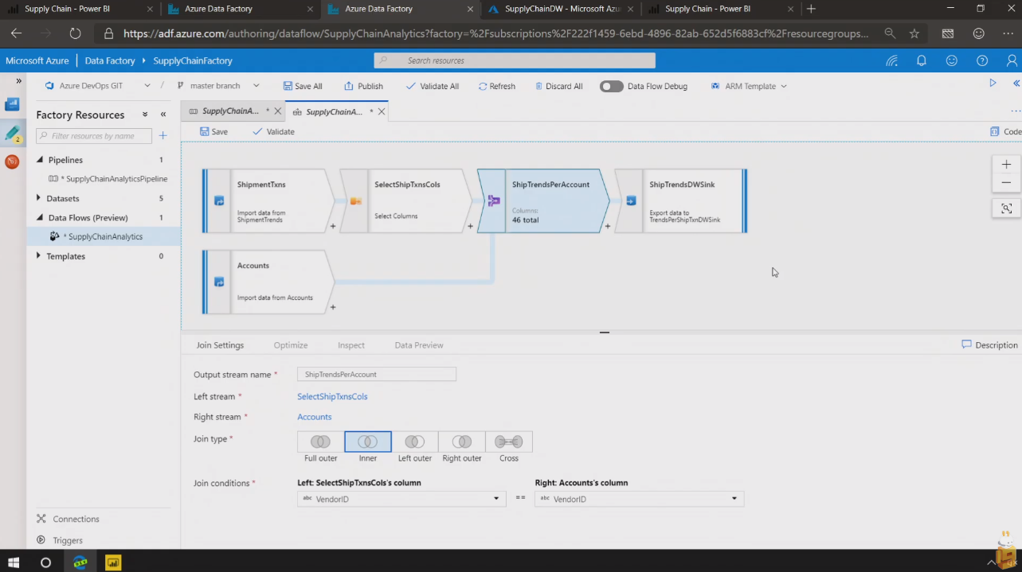The image size is (1022, 572).
Task: Click the Validate All button
Action: (x=433, y=86)
